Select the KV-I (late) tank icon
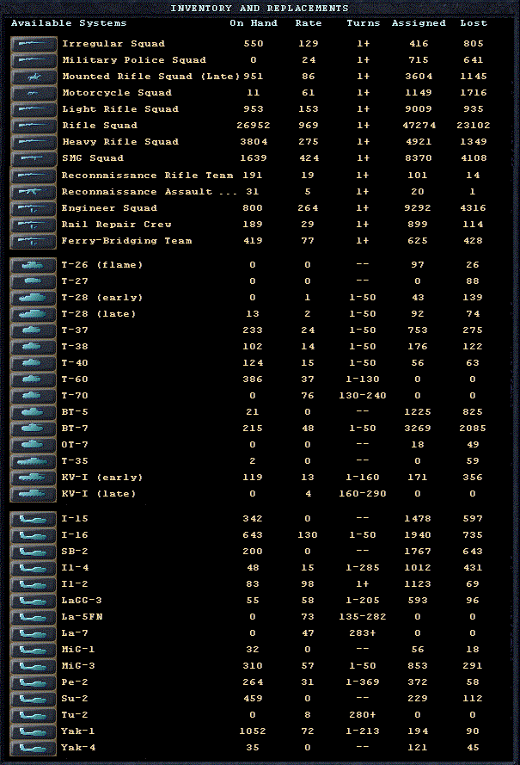The height and width of the screenshot is (765, 520). [x=34, y=494]
